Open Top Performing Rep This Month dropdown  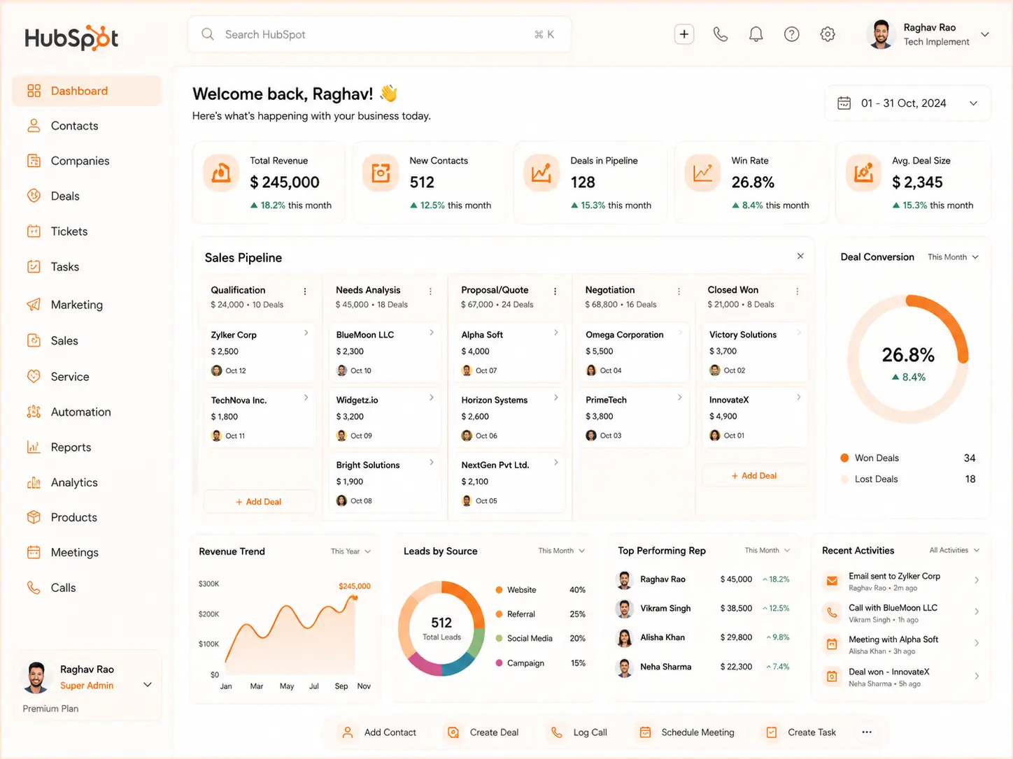tap(767, 551)
